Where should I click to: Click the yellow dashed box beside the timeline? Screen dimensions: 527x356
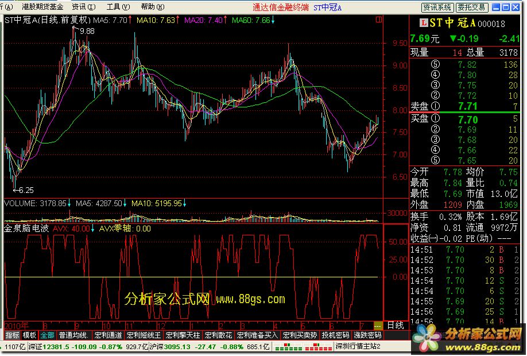[x=378, y=326]
